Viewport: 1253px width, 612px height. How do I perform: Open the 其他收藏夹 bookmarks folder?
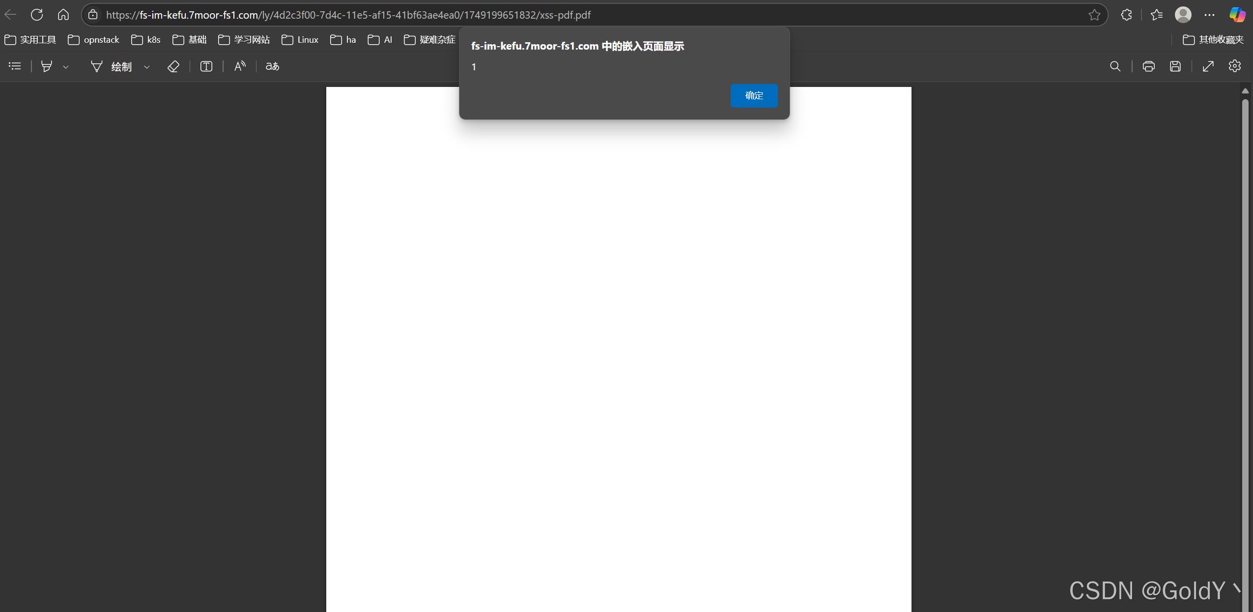click(x=1213, y=40)
